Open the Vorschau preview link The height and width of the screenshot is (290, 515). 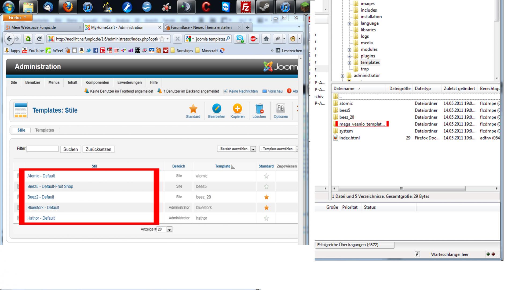coord(272,91)
